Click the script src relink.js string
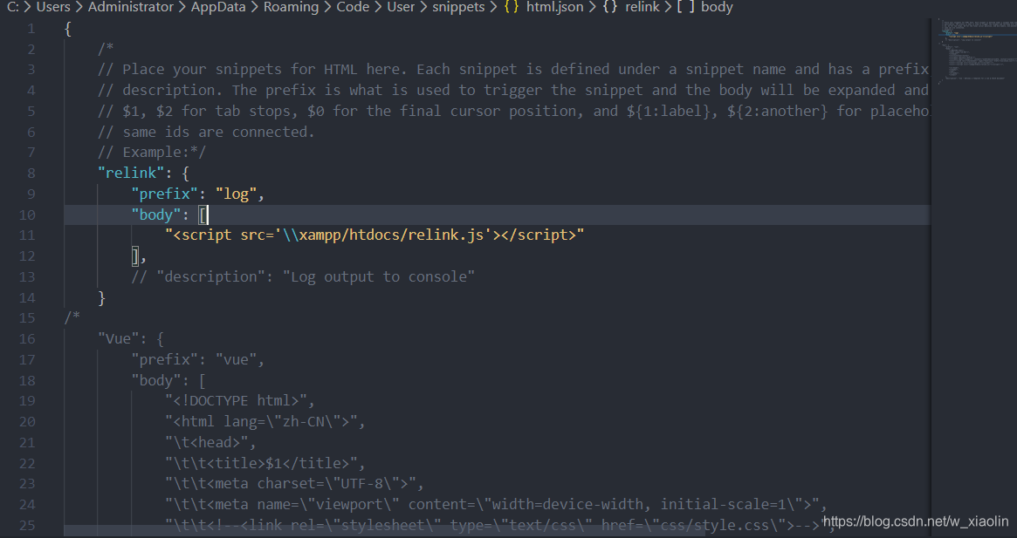The height and width of the screenshot is (538, 1017). [x=375, y=235]
